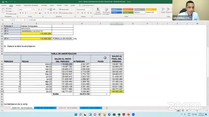Apply the orange Énfasis cell style
The image size is (209, 117).
[128, 9]
